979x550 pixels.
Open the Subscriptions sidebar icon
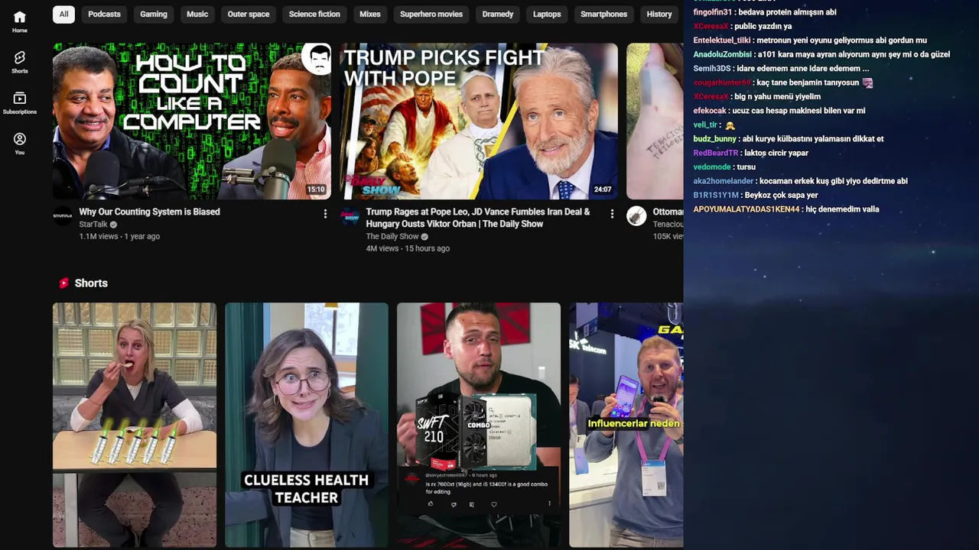coord(20,103)
